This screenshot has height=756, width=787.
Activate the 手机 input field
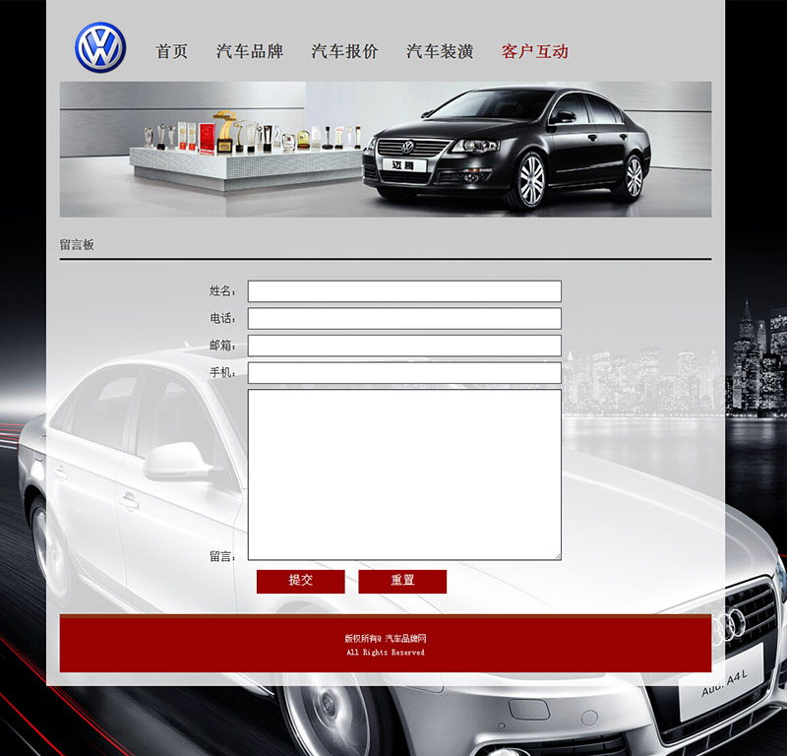[404, 372]
